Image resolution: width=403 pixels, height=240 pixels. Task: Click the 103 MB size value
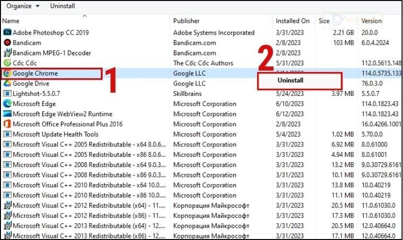click(344, 43)
